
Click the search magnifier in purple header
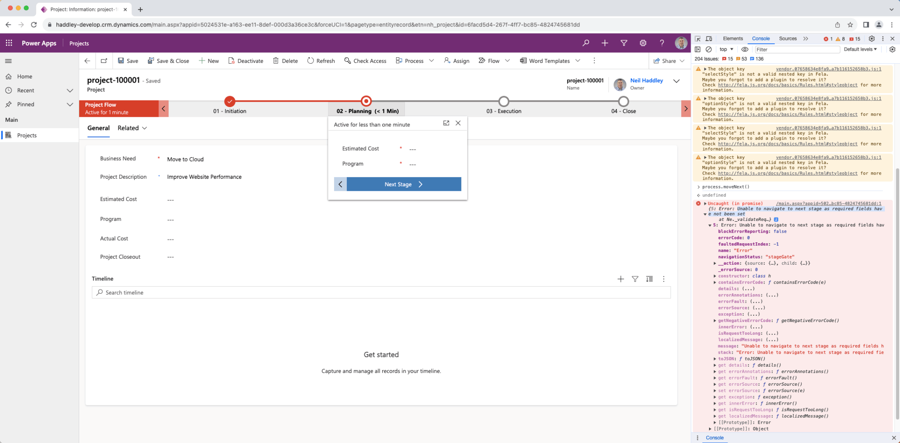tap(586, 43)
